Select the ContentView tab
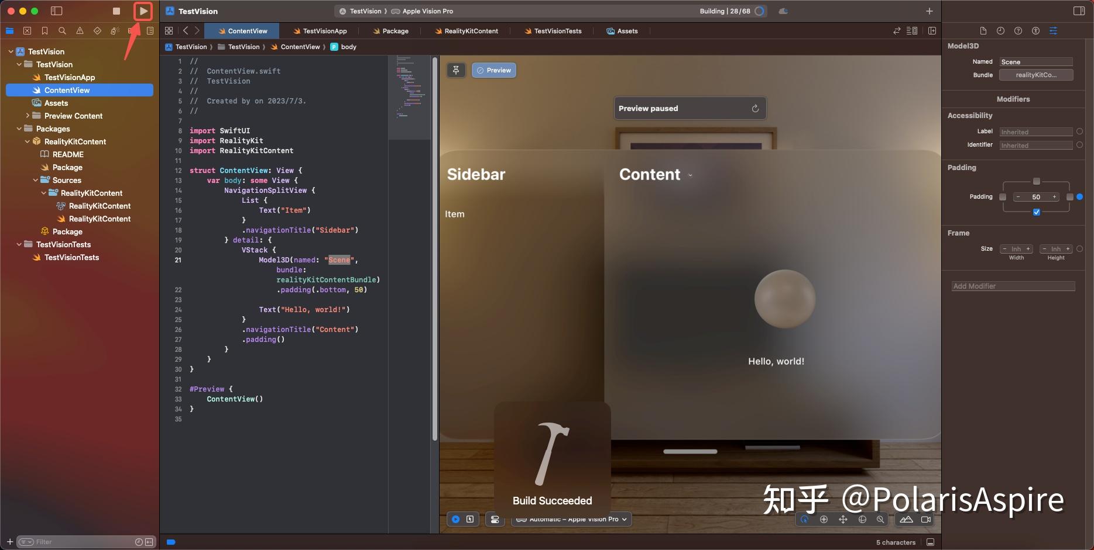The image size is (1094, 550). [243, 31]
